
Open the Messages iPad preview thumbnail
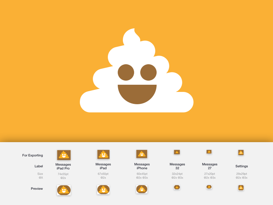click(x=103, y=190)
